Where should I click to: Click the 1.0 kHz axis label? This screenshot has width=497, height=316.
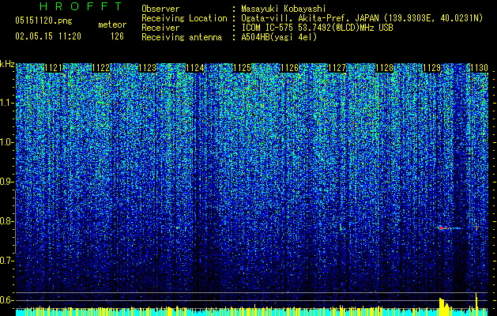tap(7, 142)
